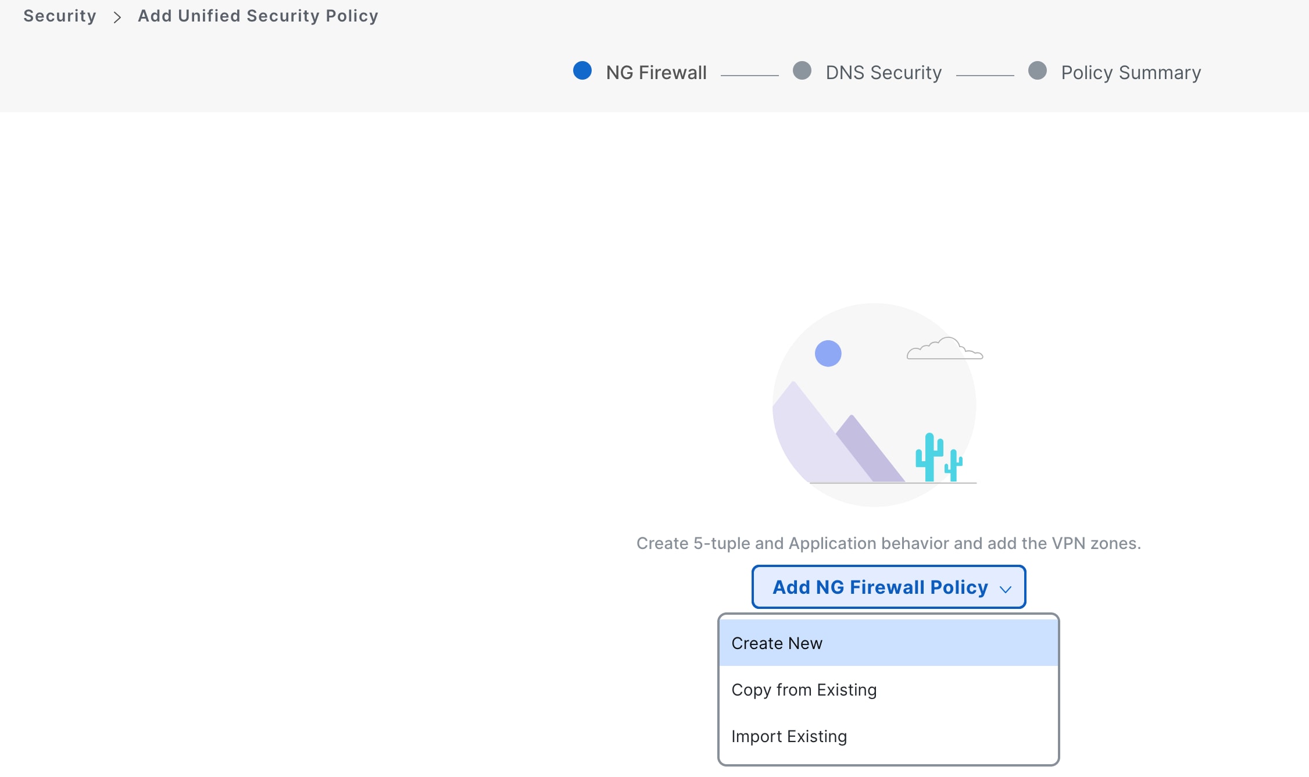Pick Import Existing from the dropdown
Screen dimensions: 1309x777
click(789, 736)
